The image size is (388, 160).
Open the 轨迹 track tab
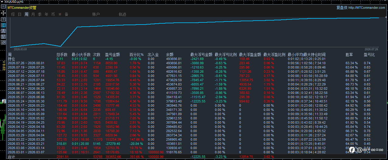[122, 14]
